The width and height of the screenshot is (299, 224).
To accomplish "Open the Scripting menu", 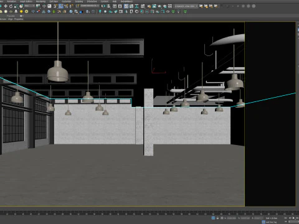I will click(x=79, y=1).
